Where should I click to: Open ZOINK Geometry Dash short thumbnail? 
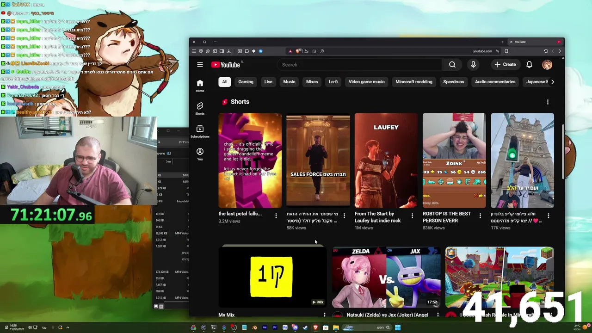454,160
